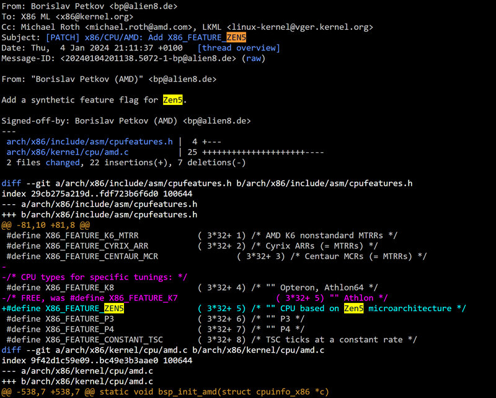The image size is (496, 398).
Task: Open the thread overview link
Action: [238, 48]
